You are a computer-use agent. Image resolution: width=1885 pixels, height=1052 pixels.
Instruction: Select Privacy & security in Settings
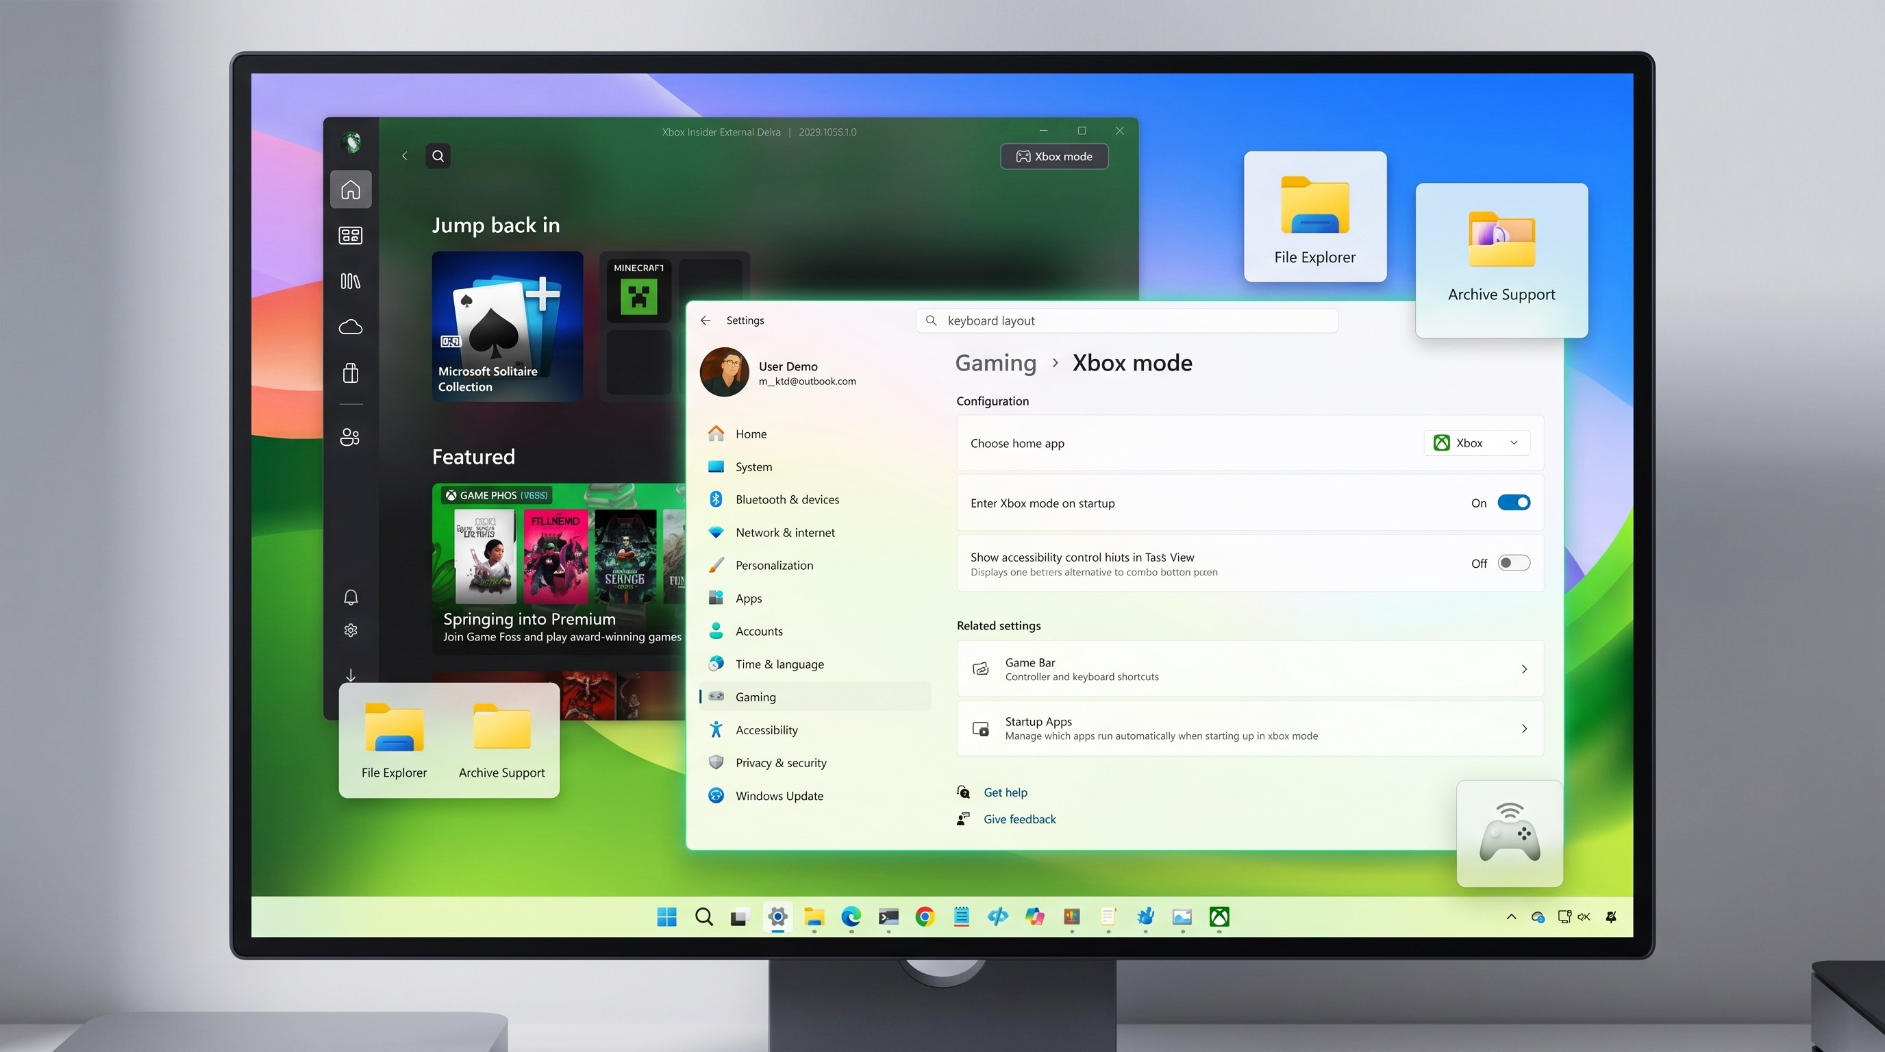click(815, 763)
